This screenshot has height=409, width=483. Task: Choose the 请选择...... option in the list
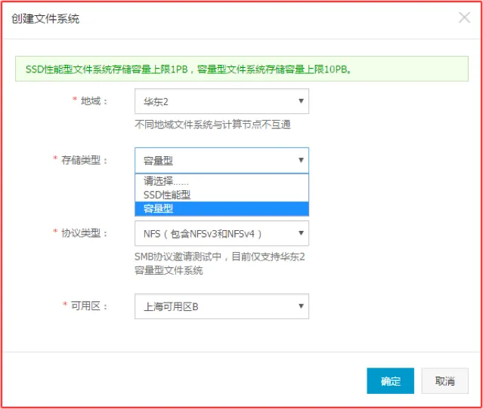[x=221, y=181]
